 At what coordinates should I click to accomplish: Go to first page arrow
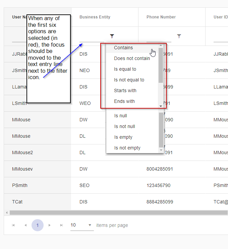point(13,225)
